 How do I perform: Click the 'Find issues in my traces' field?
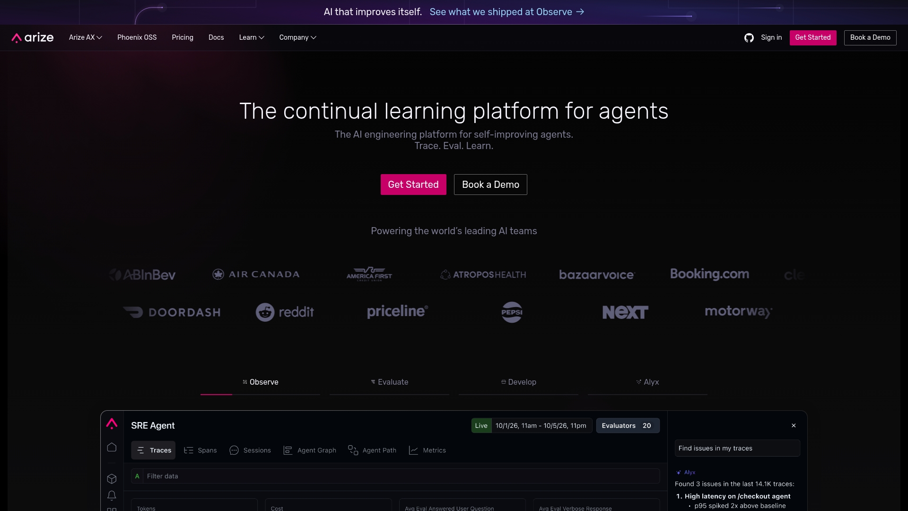click(x=737, y=448)
